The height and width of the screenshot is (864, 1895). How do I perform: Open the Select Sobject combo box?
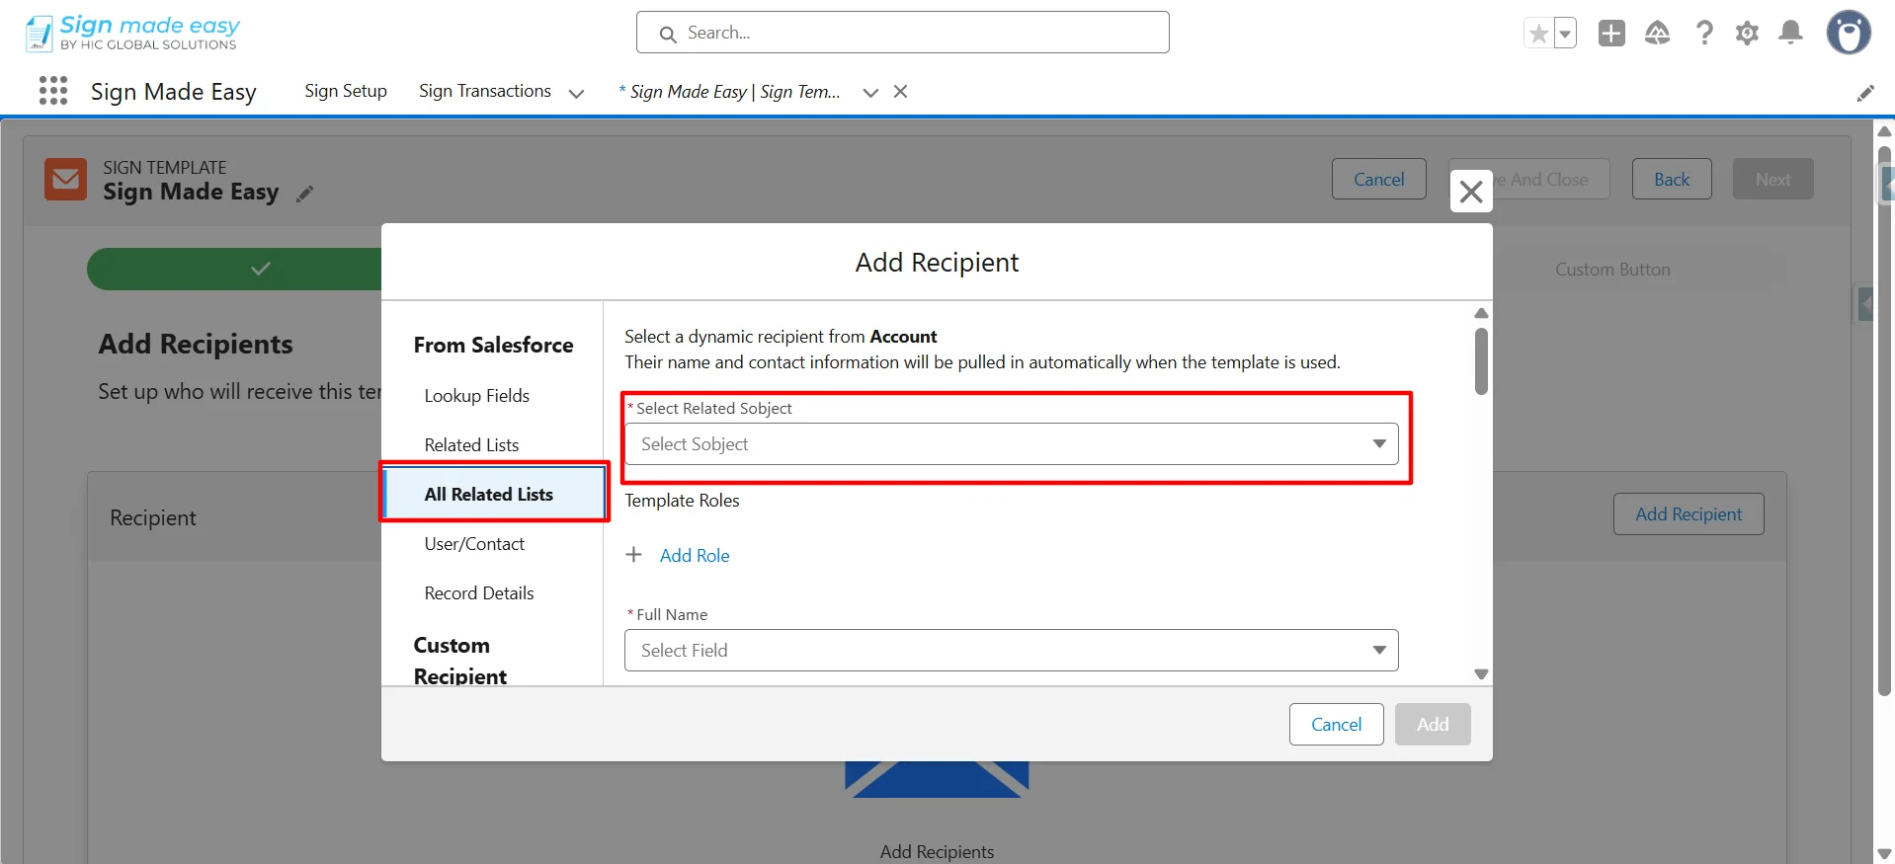pos(1011,444)
